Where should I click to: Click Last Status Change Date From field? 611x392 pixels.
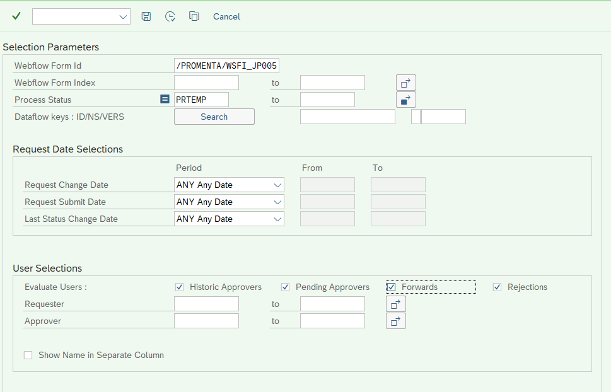click(327, 219)
